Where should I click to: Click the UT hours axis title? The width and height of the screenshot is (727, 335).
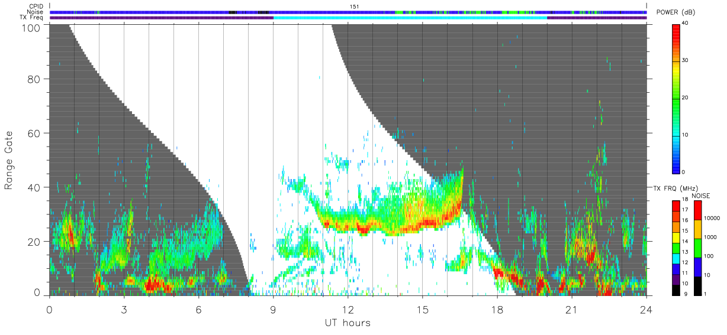coord(348,323)
